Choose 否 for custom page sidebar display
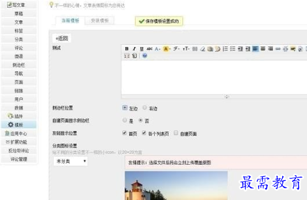Screen dimensions: 307x200 [141, 120]
